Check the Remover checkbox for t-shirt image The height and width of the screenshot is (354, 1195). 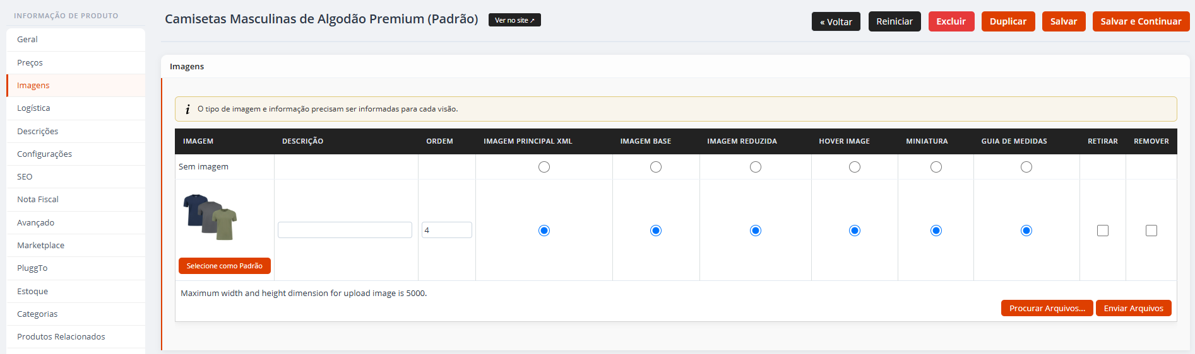pos(1151,231)
